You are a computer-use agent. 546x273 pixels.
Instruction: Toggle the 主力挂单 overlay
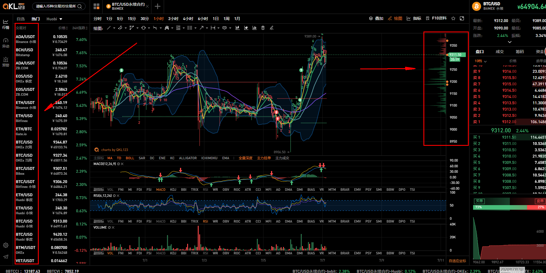[x=264, y=158]
